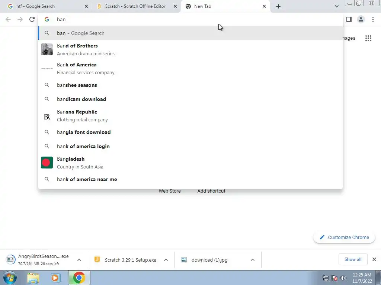Image resolution: width=381 pixels, height=285 pixels.
Task: Open the volume speaker tray icon
Action: coord(343,278)
